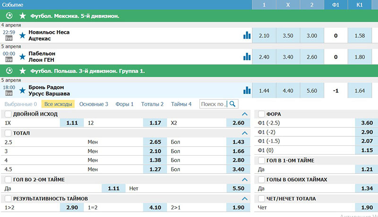Switch to the Тоталы 2 tab
This screenshot has width=378, height=217.
tap(152, 104)
